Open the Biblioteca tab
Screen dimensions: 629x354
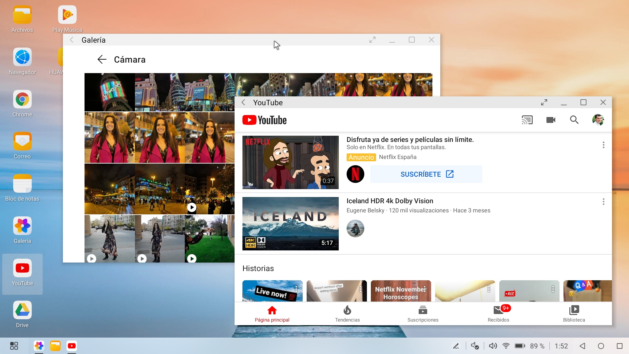pos(574,314)
